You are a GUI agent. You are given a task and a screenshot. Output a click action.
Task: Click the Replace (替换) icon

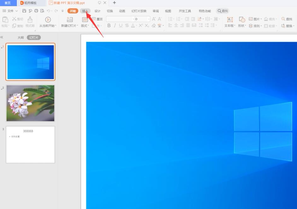coord(283,26)
